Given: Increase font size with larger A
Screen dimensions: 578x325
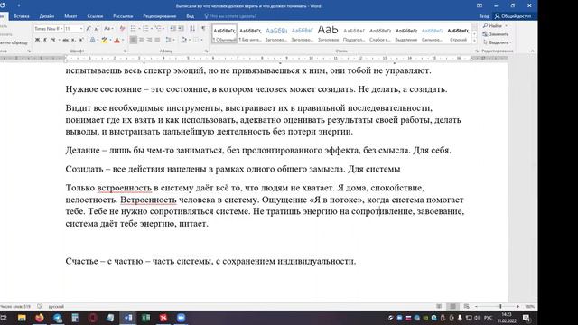Looking at the screenshot, I should pos(89,29).
